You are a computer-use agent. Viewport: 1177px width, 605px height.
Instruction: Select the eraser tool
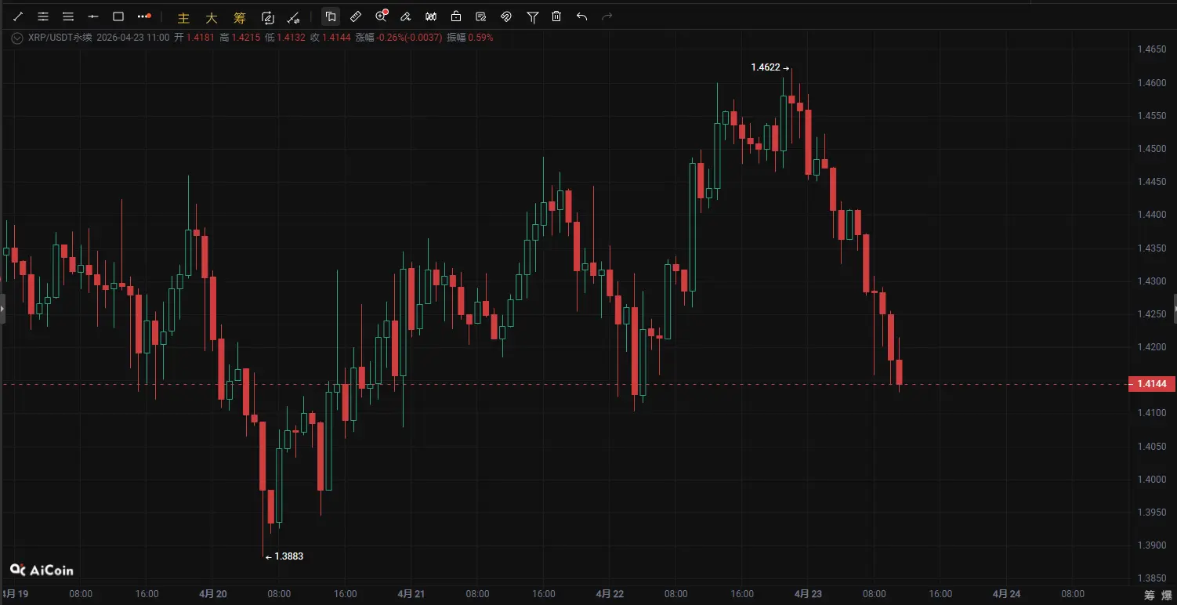click(x=406, y=16)
